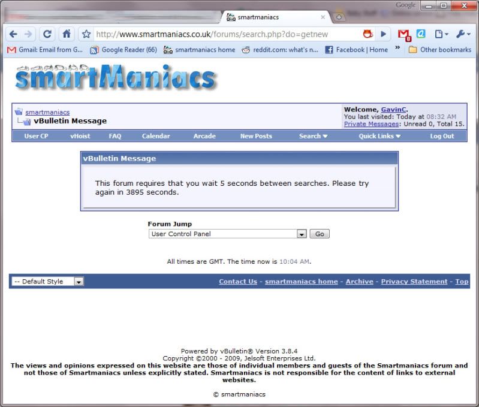This screenshot has width=479, height=407.
Task: Open FAQ in nav bar
Action: (115, 136)
